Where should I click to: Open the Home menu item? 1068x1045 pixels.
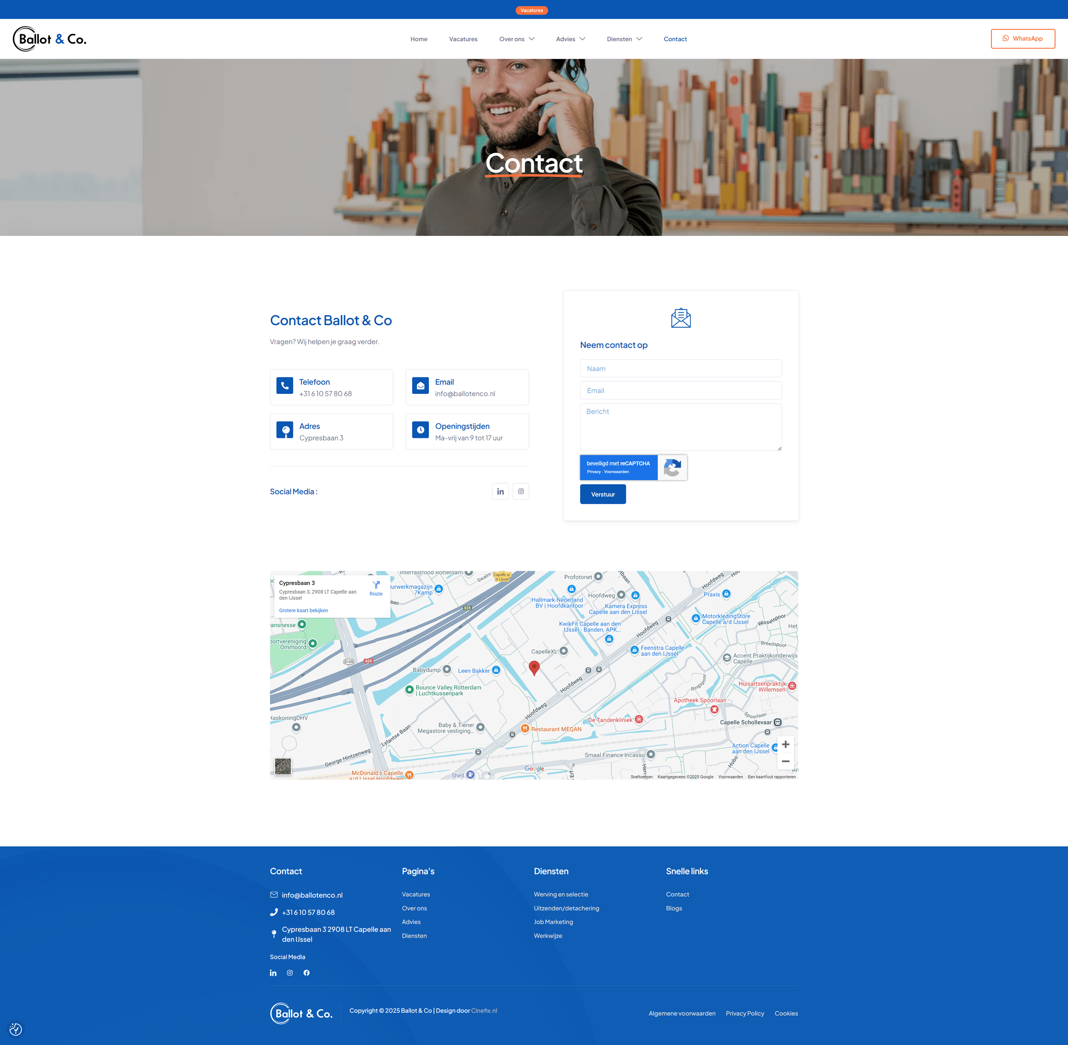418,39
